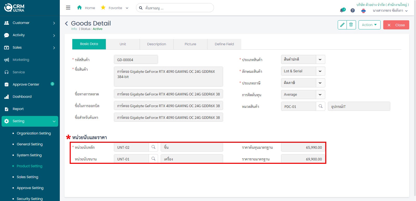Click the 69,900.00 standard sale price field
The height and width of the screenshot is (201, 416).
click(x=303, y=159)
